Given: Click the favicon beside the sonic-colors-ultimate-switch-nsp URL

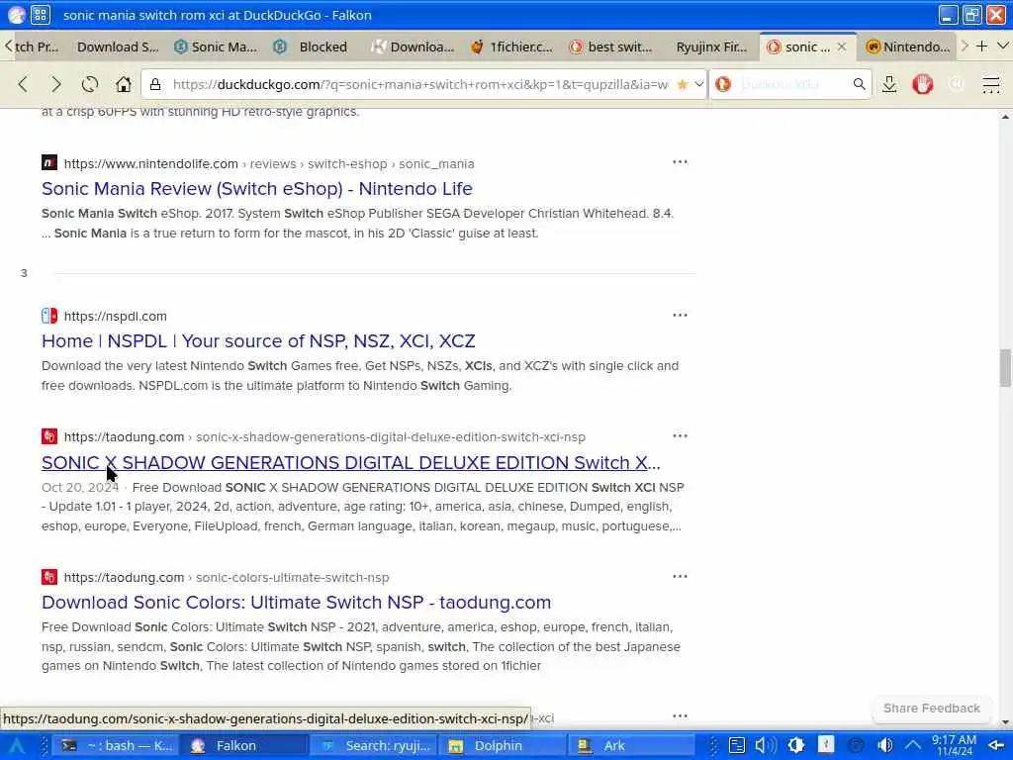Looking at the screenshot, I should click(49, 577).
